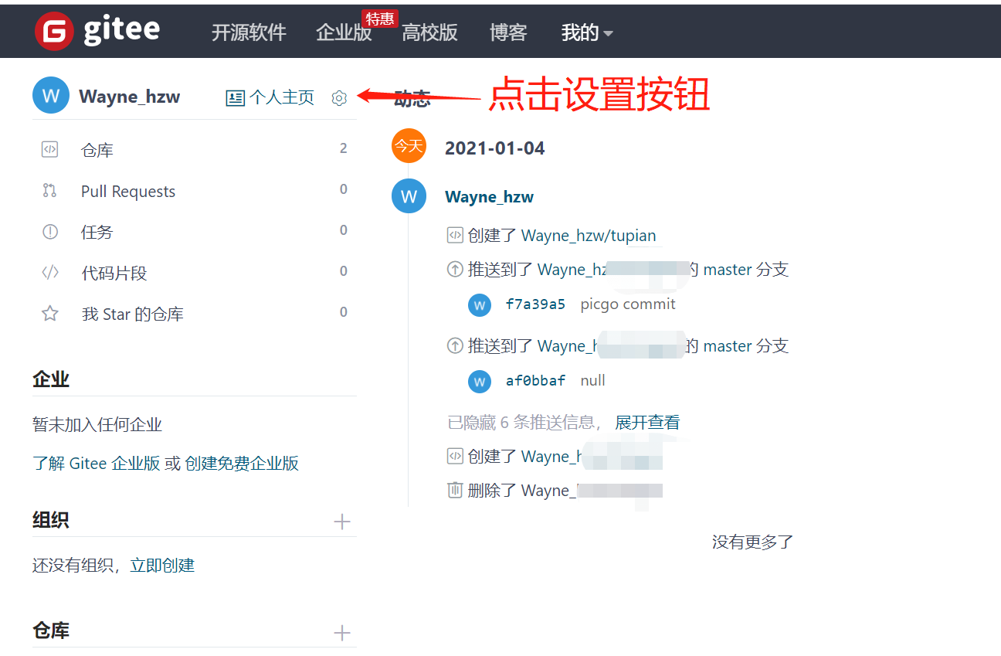The width and height of the screenshot is (1001, 656).
Task: Switch to the 开源软件 menu item
Action: click(249, 32)
